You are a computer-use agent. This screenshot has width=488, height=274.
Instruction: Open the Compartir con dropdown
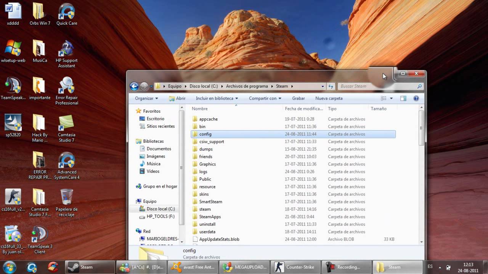(x=265, y=98)
